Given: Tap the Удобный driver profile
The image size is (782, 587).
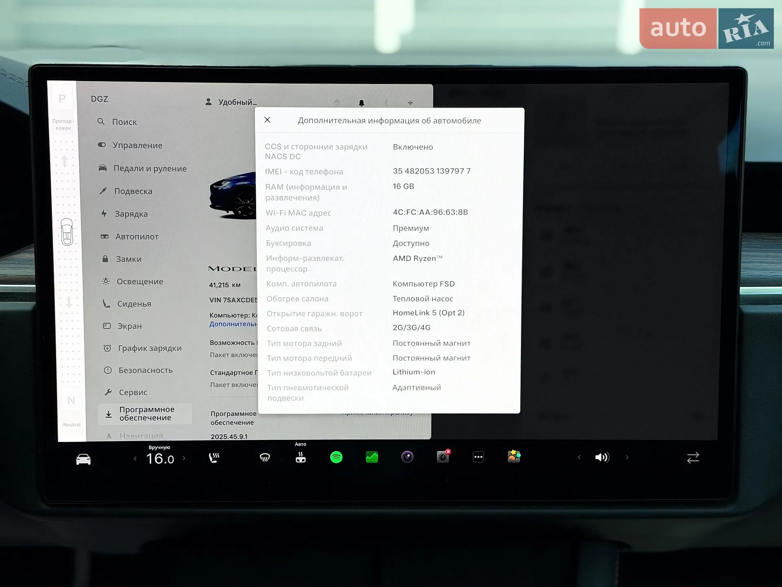Looking at the screenshot, I should 231,102.
